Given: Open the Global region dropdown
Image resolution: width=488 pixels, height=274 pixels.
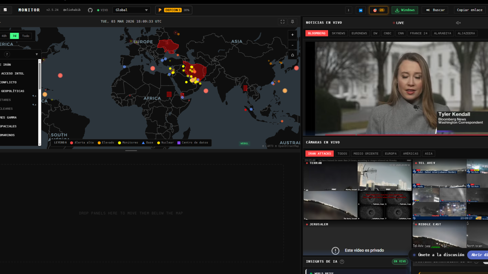Looking at the screenshot, I should [131, 10].
